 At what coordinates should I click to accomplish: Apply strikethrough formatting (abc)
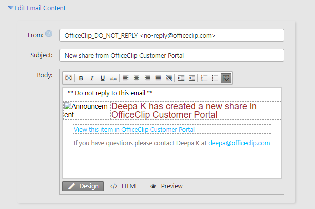[113, 78]
